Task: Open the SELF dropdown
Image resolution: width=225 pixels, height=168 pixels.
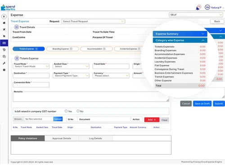Action: tap(196, 15)
